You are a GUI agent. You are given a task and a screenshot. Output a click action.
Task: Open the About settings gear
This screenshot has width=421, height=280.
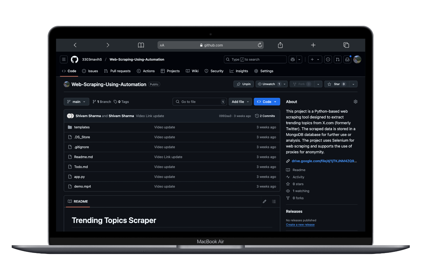(x=355, y=102)
